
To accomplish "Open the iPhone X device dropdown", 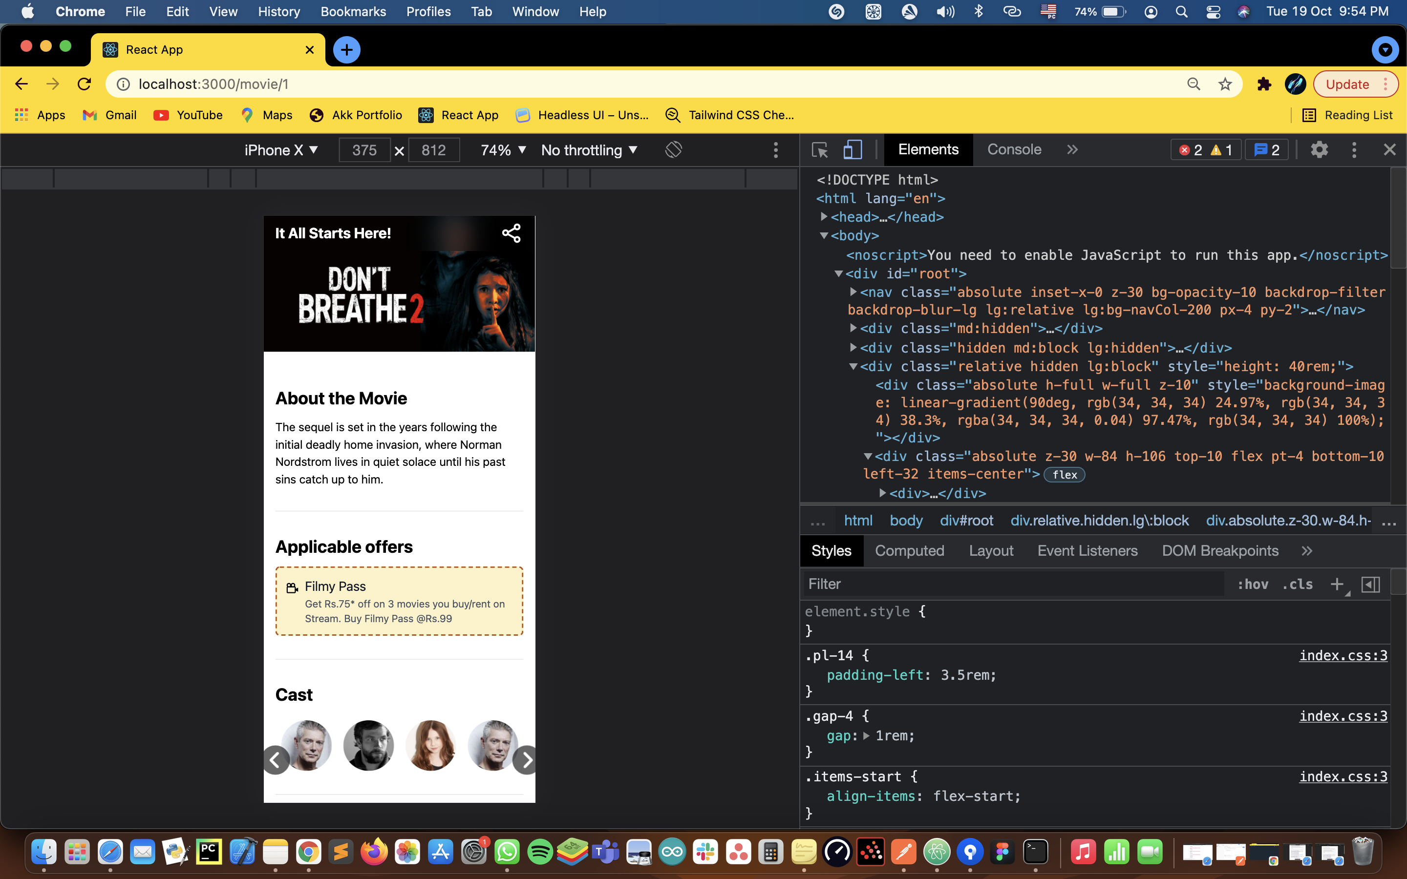I will pyautogui.click(x=281, y=149).
